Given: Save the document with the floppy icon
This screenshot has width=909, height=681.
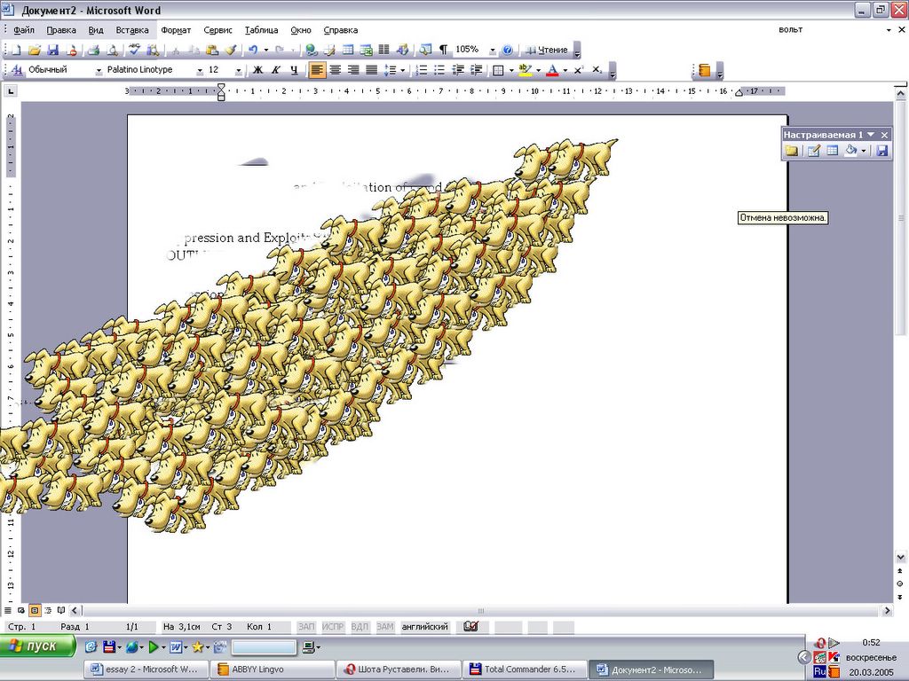Looking at the screenshot, I should click(x=52, y=51).
